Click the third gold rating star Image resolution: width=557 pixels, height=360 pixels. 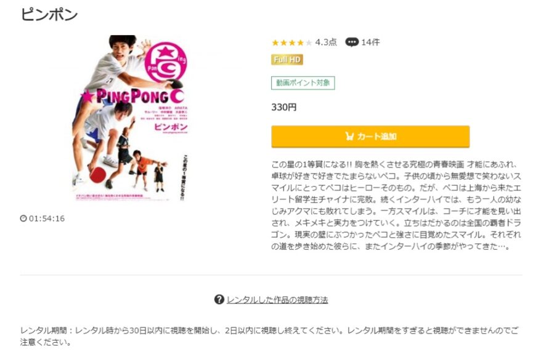click(292, 43)
